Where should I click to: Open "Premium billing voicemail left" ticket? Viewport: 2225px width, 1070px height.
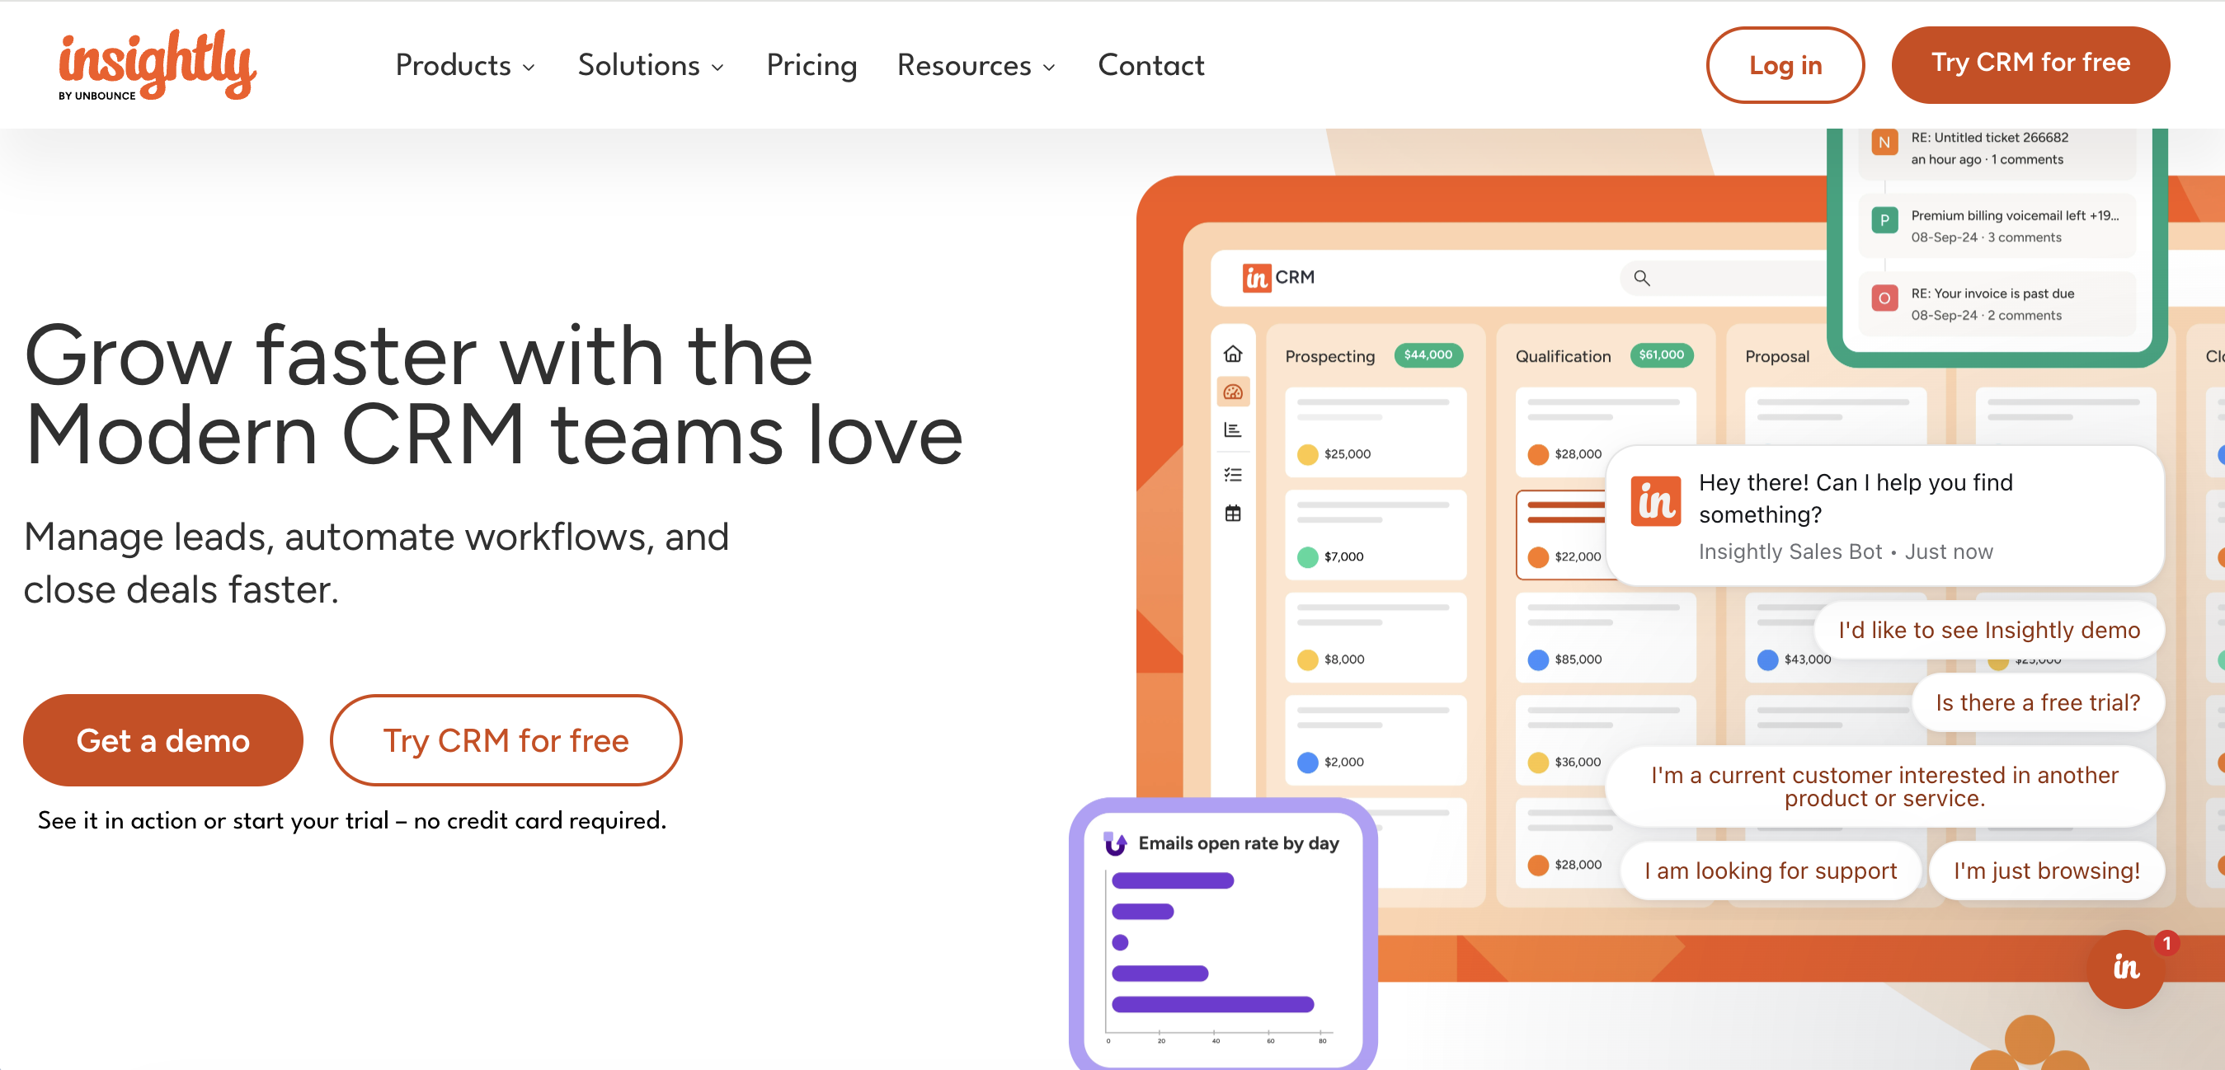coord(1996,226)
